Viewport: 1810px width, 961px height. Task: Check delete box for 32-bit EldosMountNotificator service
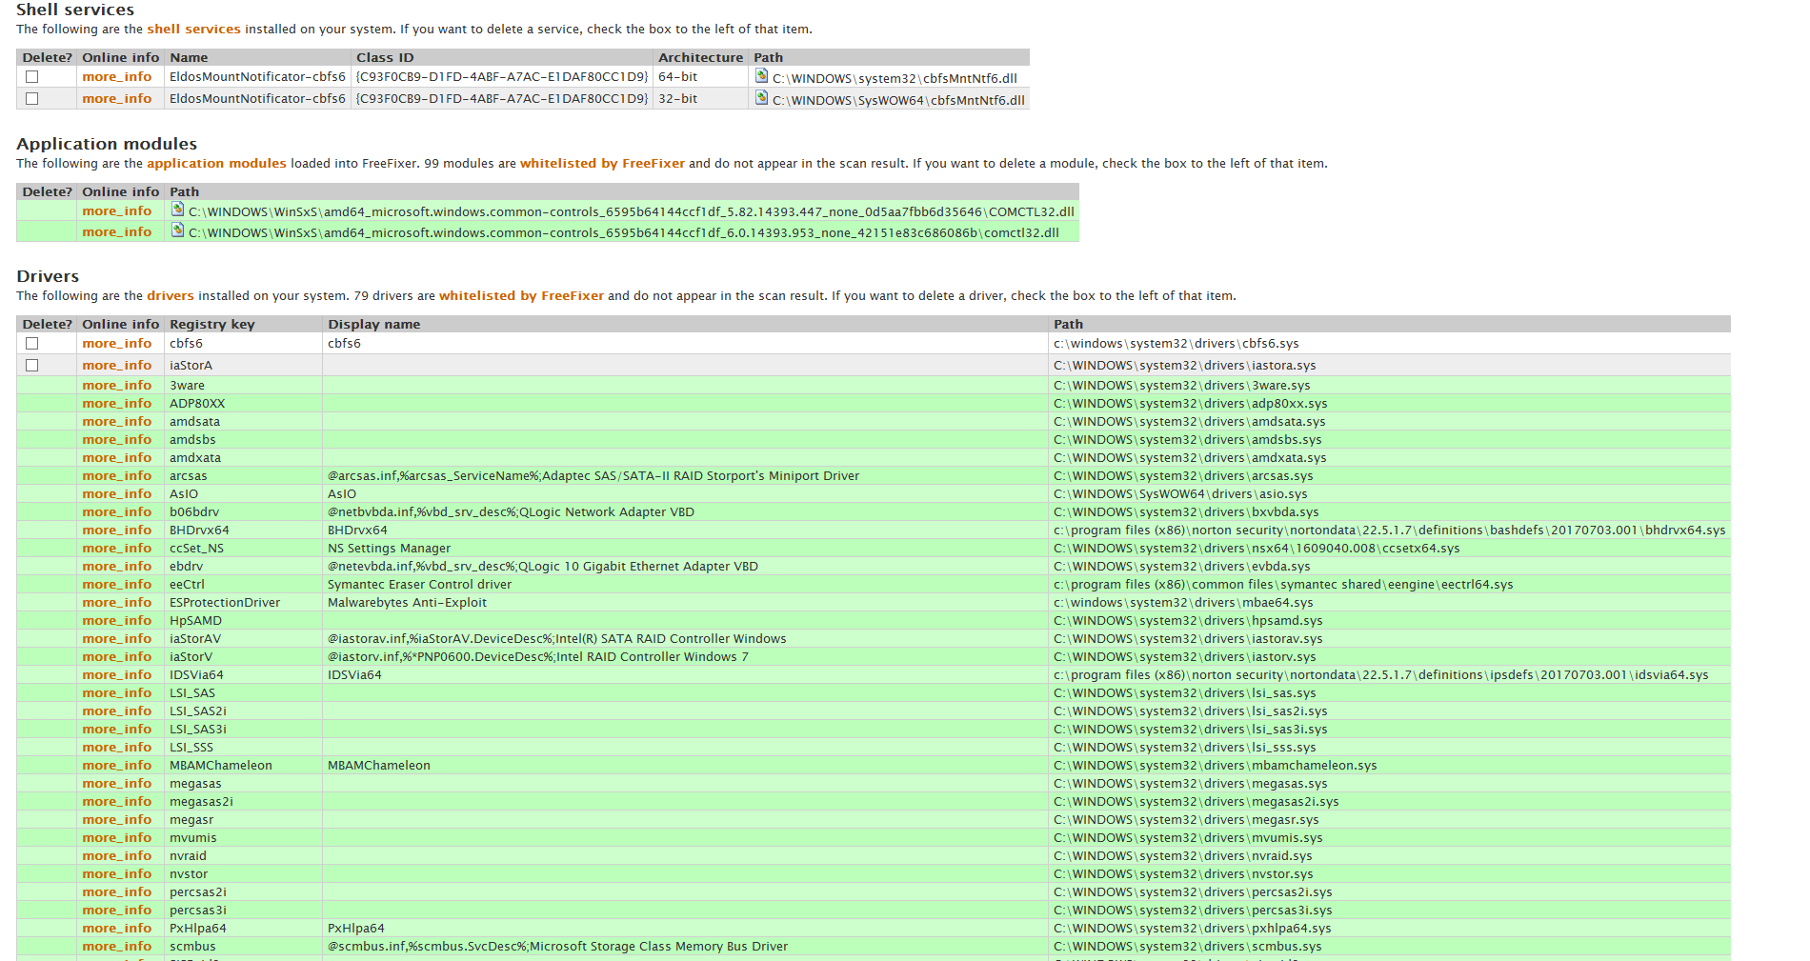[32, 99]
